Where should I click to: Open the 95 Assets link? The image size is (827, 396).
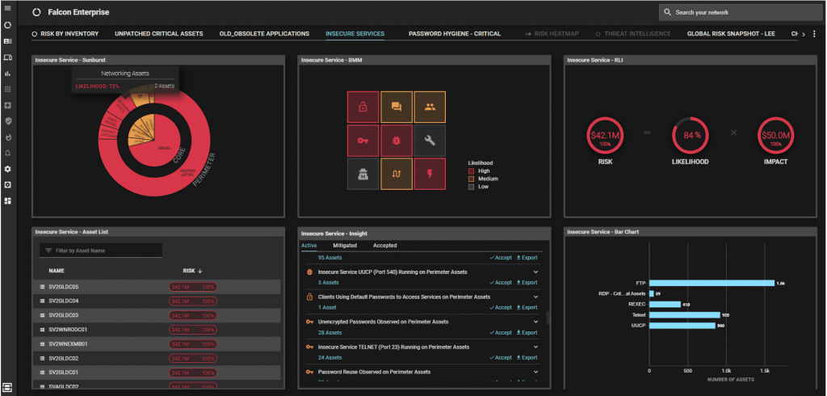coord(330,258)
